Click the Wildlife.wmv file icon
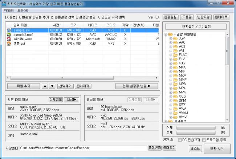Image resolution: width=236 pixels, height=159 pixels. point(9,39)
